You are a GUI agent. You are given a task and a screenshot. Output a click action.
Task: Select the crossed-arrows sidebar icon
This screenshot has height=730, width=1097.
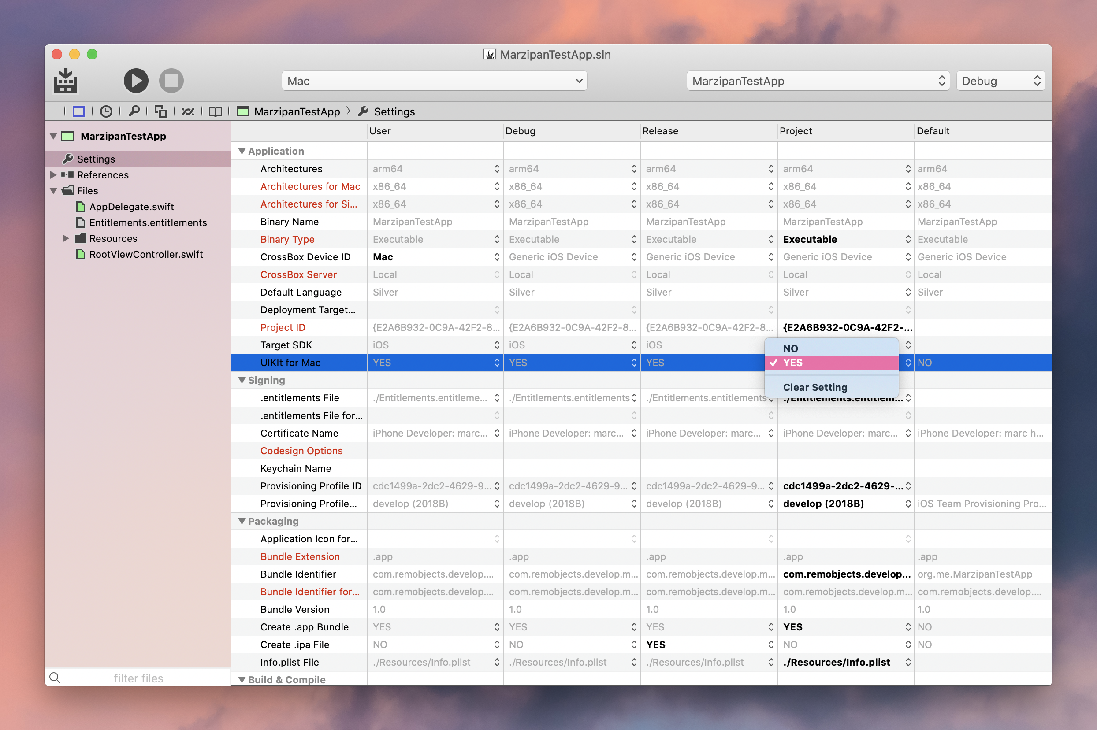point(188,111)
